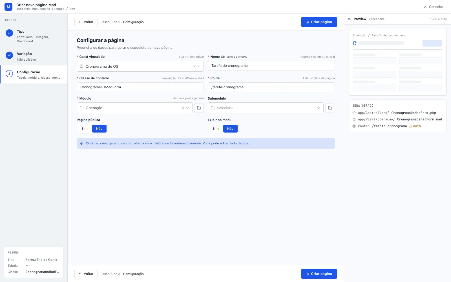Click the clipboard icon beside app/Views/operacao
This screenshot has height=282, width=451.
coord(354,119)
